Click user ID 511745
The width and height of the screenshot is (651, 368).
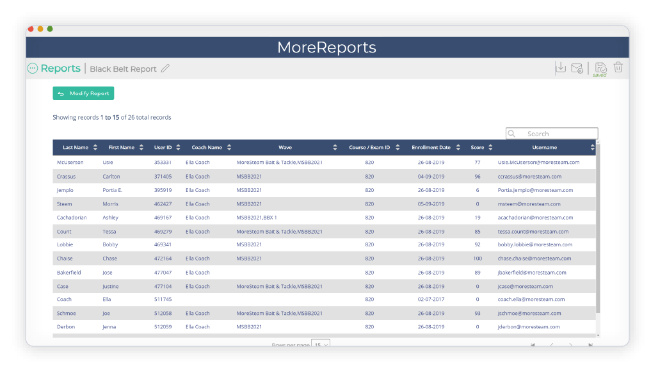(163, 299)
